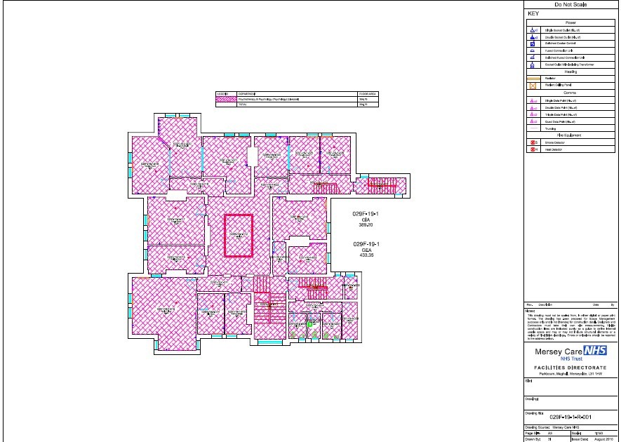Click the Quad Data Point symbol
The width and height of the screenshot is (621, 442).
(531, 121)
